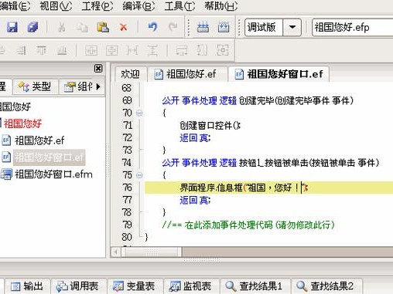The width and height of the screenshot is (393, 294).
Task: Open the 变量表 bottom tab
Action: [135, 286]
